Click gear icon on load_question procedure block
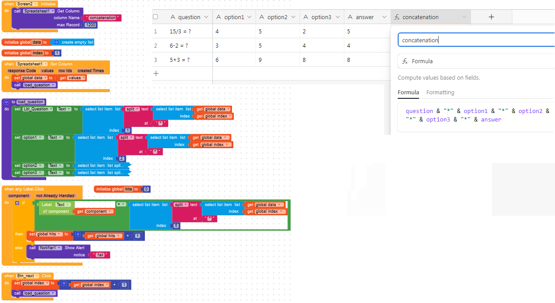 coord(7,102)
